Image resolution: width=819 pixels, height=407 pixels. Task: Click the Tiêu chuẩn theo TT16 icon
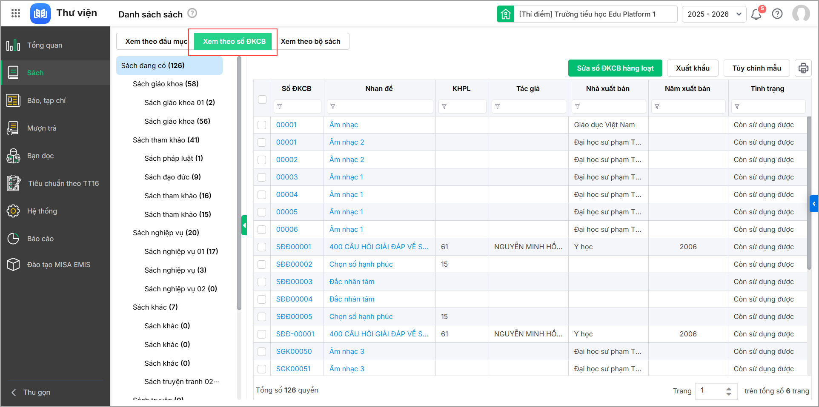pyautogui.click(x=13, y=183)
